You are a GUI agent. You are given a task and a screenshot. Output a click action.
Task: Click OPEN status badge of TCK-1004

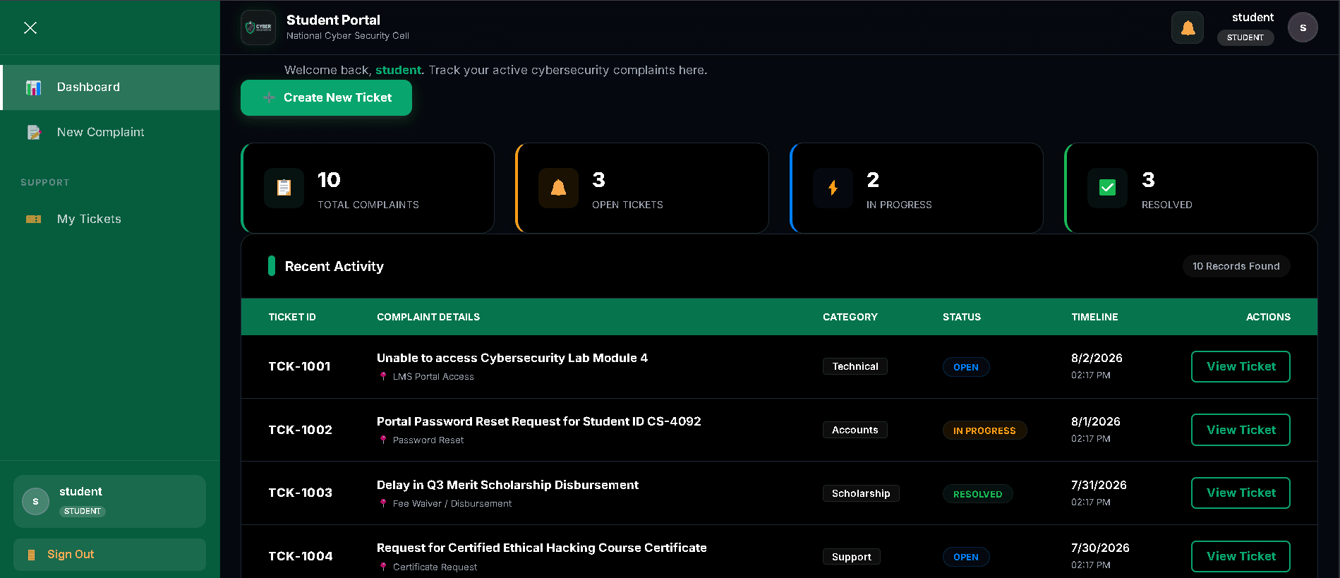click(x=966, y=557)
